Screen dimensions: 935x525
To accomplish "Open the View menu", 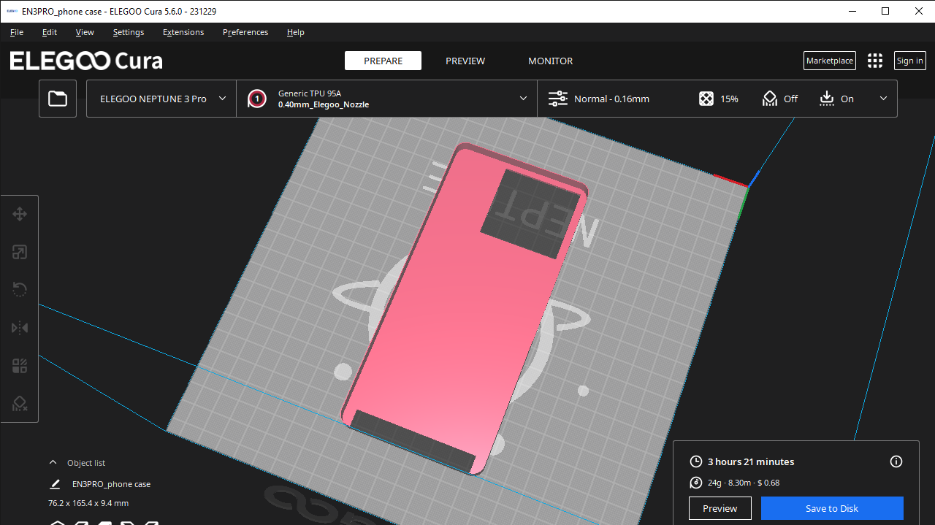I will point(85,32).
